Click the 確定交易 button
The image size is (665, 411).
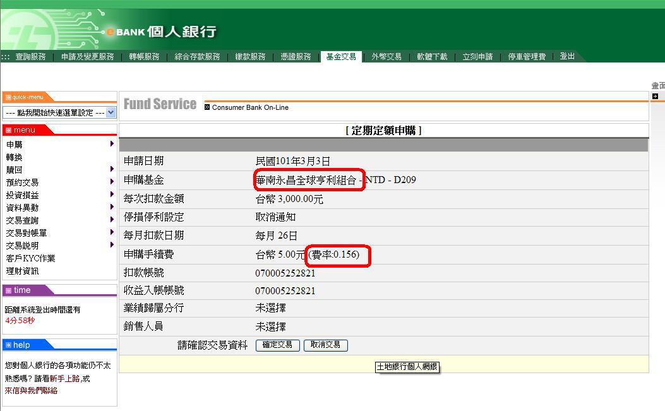277,345
